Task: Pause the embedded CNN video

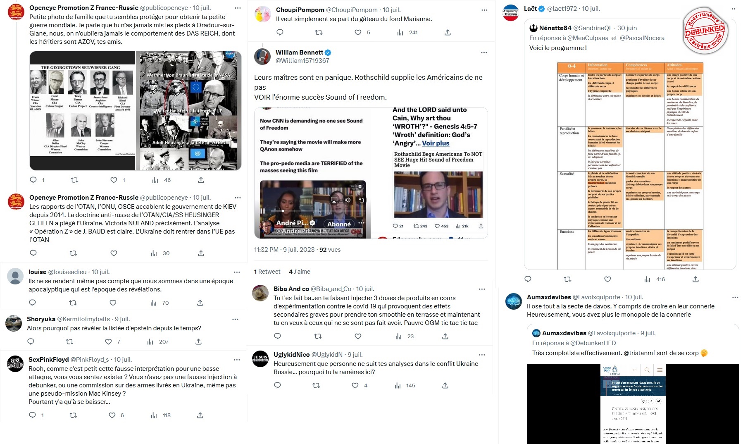Action: [x=262, y=211]
